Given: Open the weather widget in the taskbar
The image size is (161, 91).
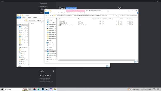Looking at the screenshot, I should tap(134, 89).
